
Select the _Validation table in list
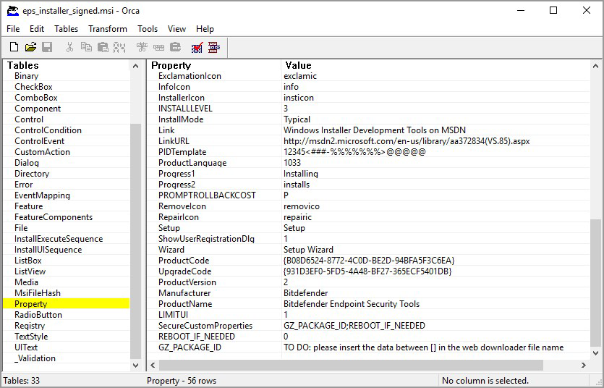[35, 358]
